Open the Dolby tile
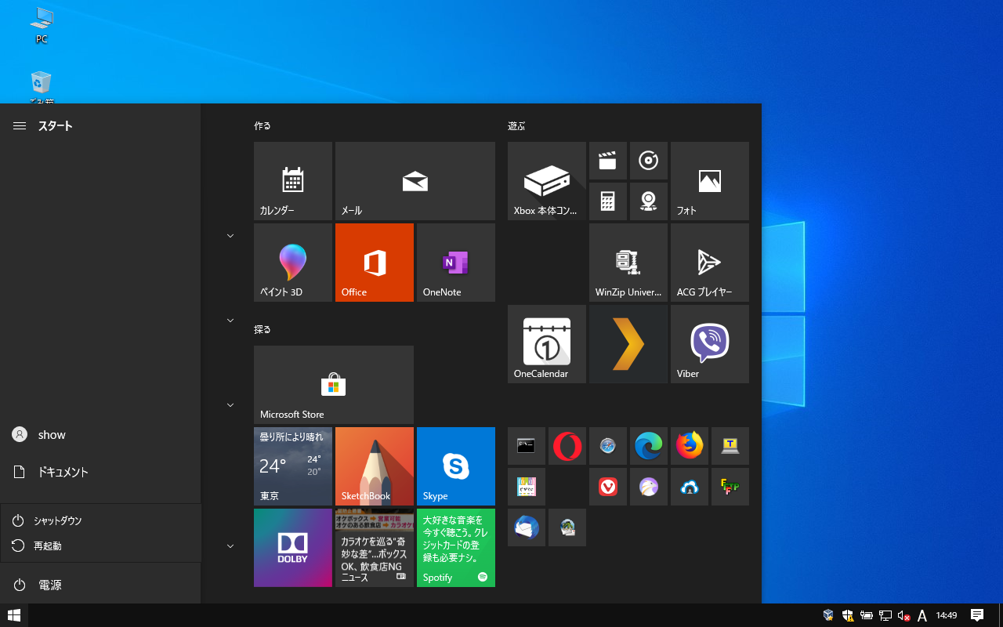 [x=293, y=548]
